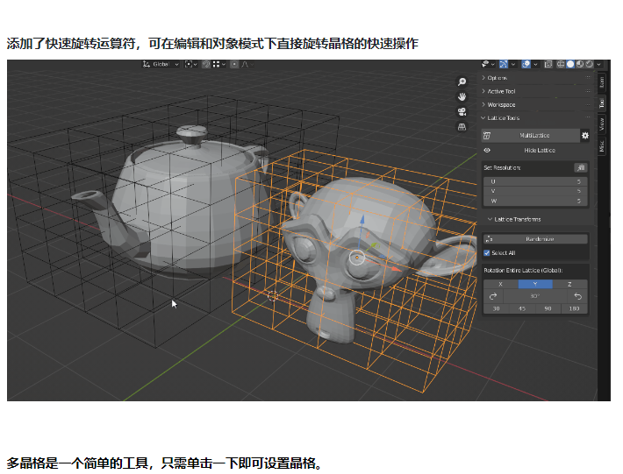623x474 pixels.
Task: Click the blue Z axis gizmo arrow
Action: click(x=362, y=221)
